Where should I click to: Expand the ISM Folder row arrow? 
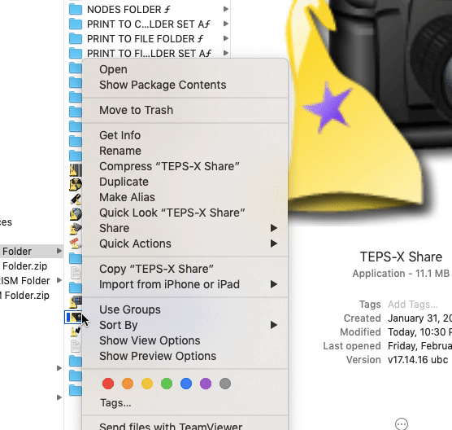coord(59,280)
